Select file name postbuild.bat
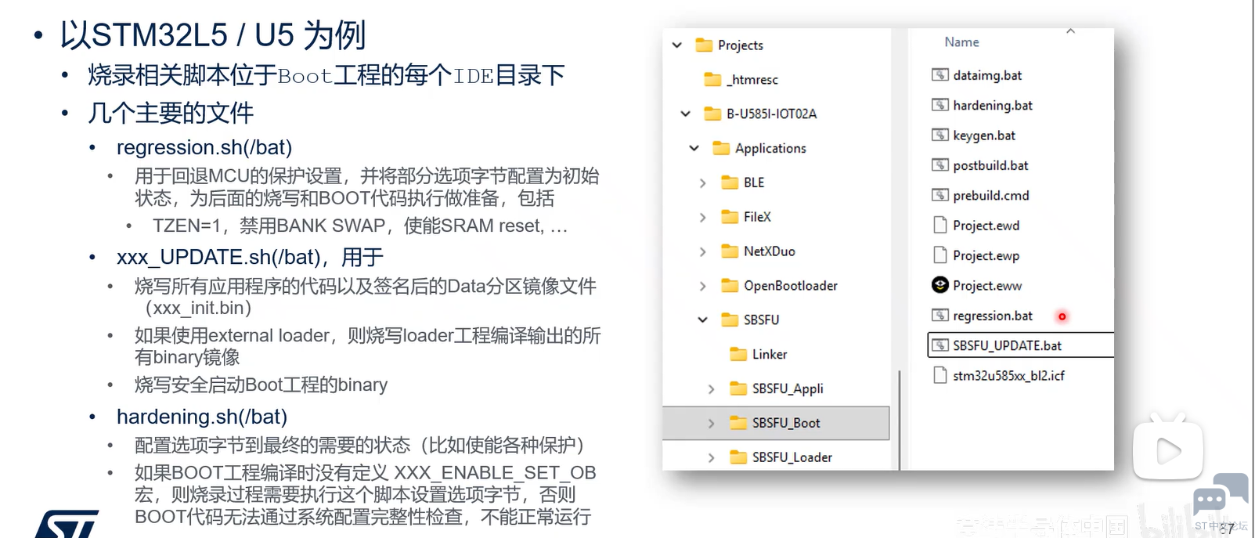The width and height of the screenshot is (1255, 538). [x=990, y=166]
